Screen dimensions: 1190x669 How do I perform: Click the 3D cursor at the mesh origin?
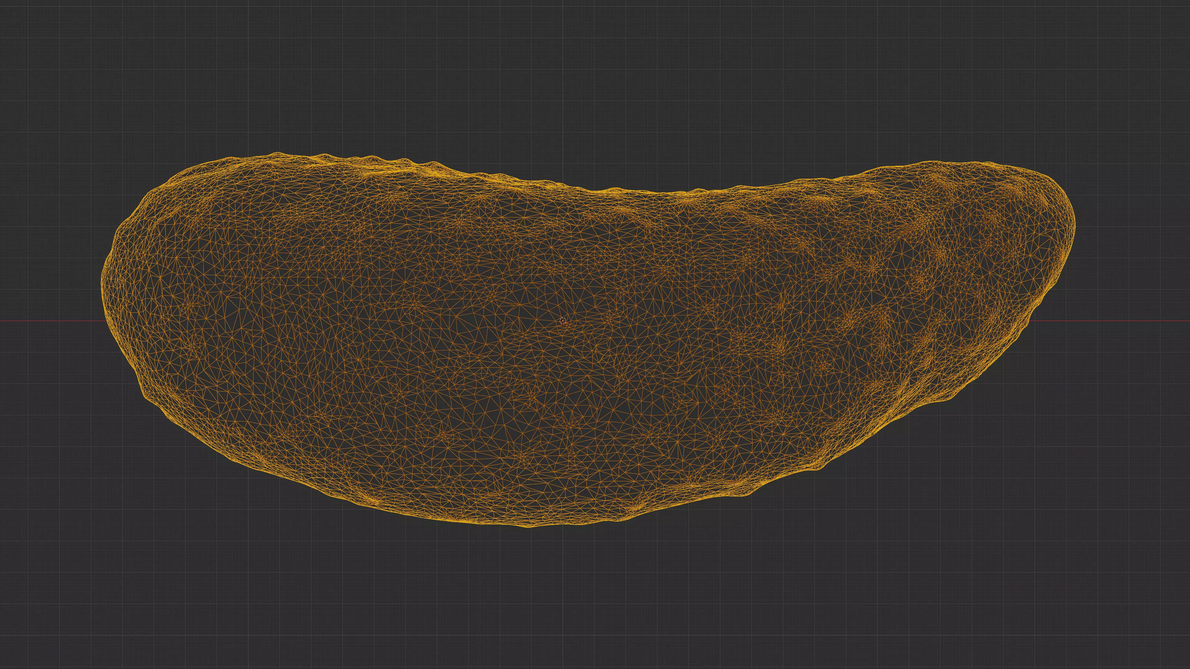tap(563, 321)
